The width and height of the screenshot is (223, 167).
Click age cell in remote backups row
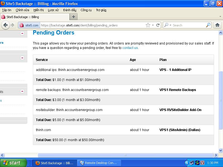click(140, 90)
